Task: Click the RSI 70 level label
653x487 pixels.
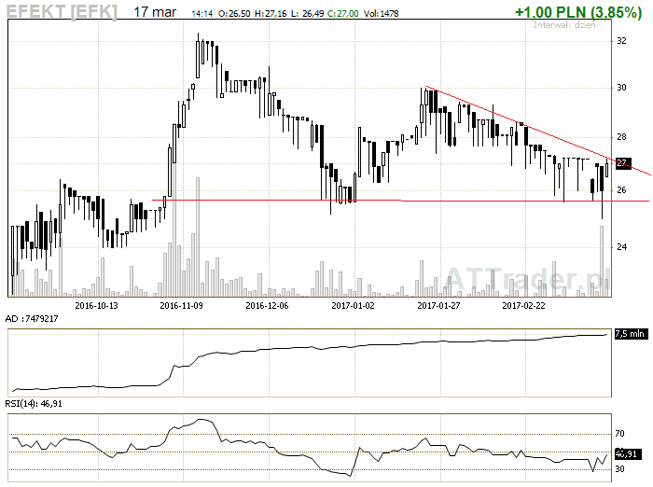Action: coord(620,434)
